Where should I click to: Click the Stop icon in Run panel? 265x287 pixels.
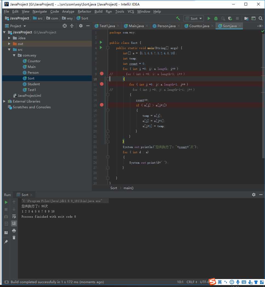(6, 209)
